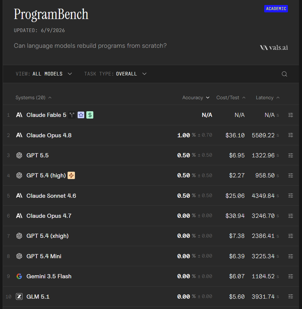This screenshot has height=309, width=302.
Task: Open settings sliders for GLM 5.1
Action: click(x=291, y=296)
